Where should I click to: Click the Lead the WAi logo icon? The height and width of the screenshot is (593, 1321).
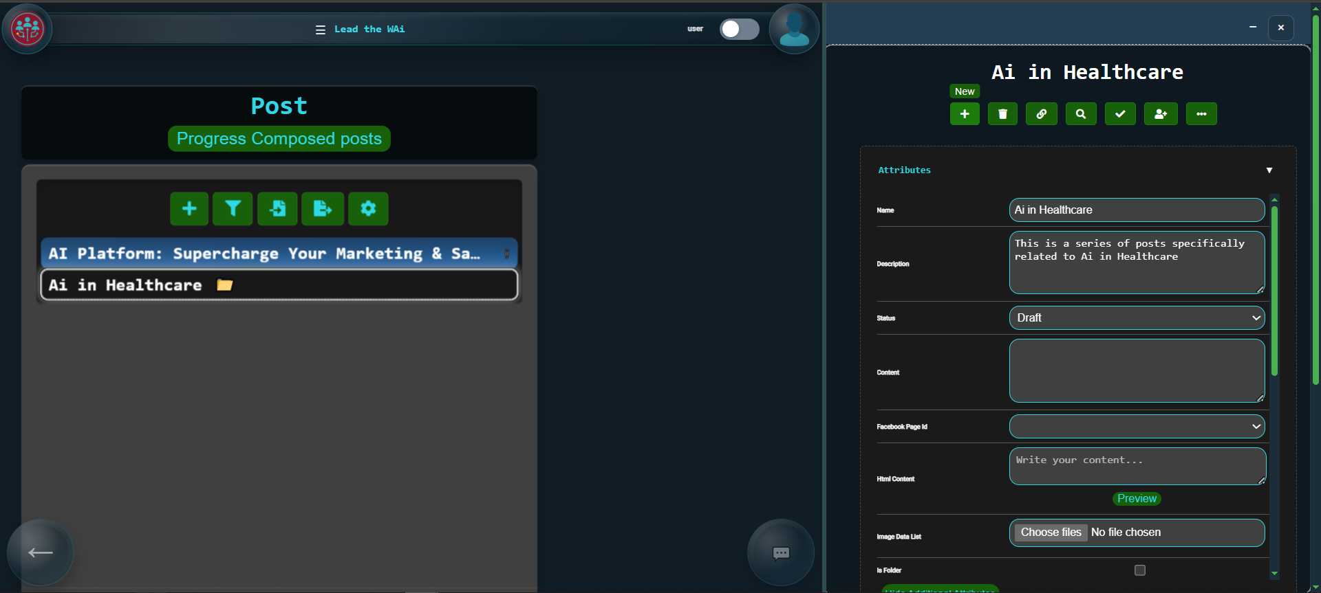[x=28, y=29]
